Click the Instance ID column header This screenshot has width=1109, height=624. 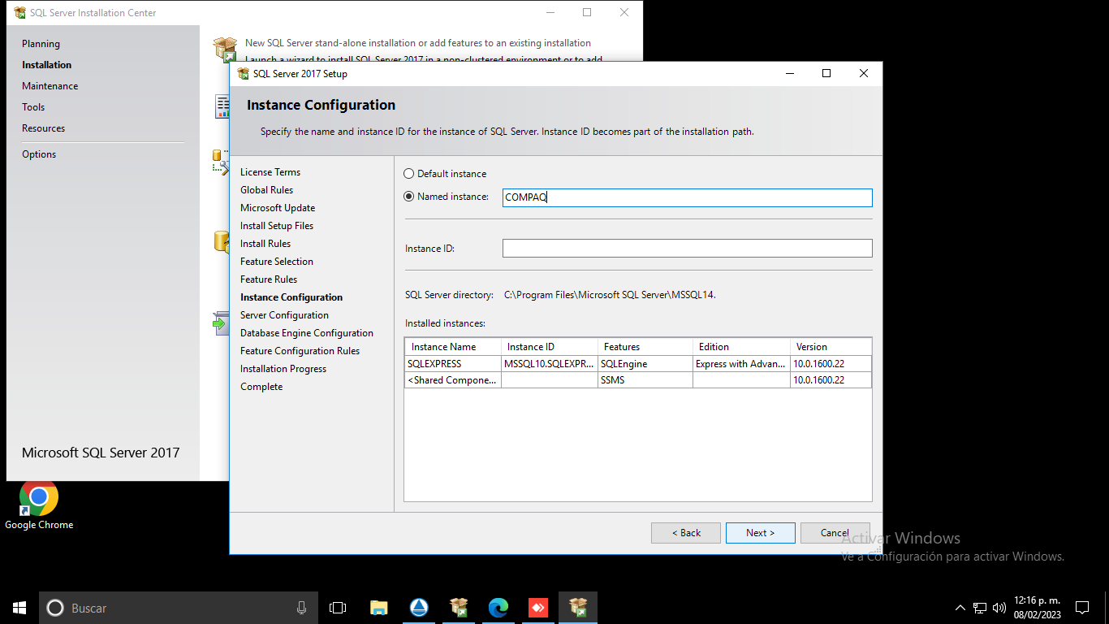click(549, 347)
